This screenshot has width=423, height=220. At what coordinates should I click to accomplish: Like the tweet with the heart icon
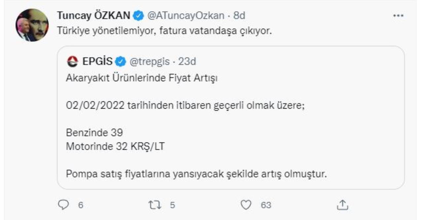click(x=246, y=205)
